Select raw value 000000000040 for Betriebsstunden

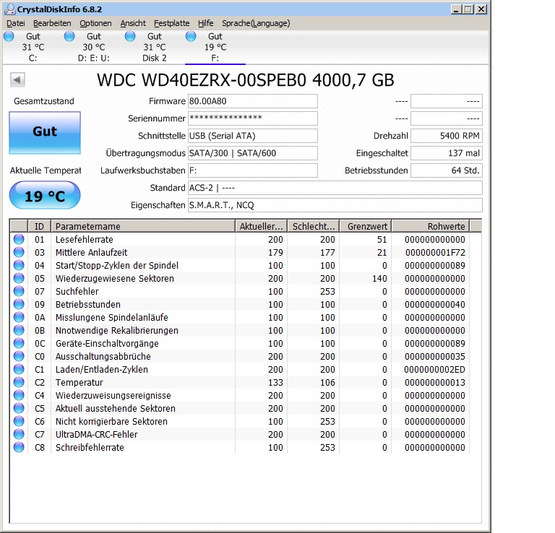click(435, 305)
